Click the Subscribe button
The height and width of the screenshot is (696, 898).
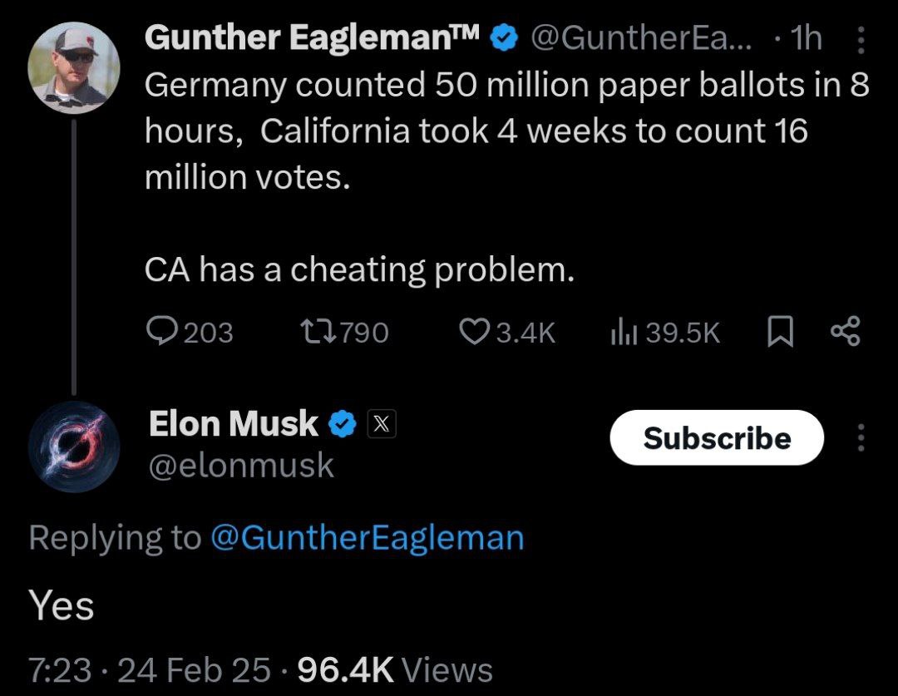coord(717,437)
